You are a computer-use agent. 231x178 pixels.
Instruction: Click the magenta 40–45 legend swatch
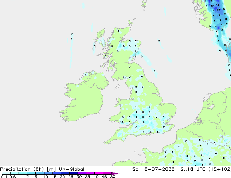[x=99, y=173]
